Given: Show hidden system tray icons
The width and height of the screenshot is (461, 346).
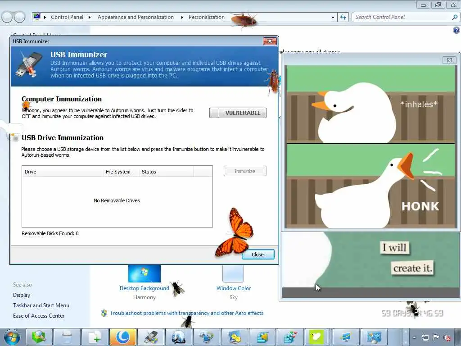Looking at the screenshot, I should coord(415,337).
